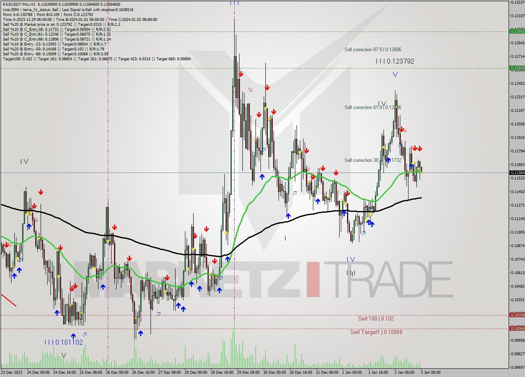The height and width of the screenshot is (377, 525).
Task: Click the blue V wave label near 0.12452
Action: (x=395, y=75)
